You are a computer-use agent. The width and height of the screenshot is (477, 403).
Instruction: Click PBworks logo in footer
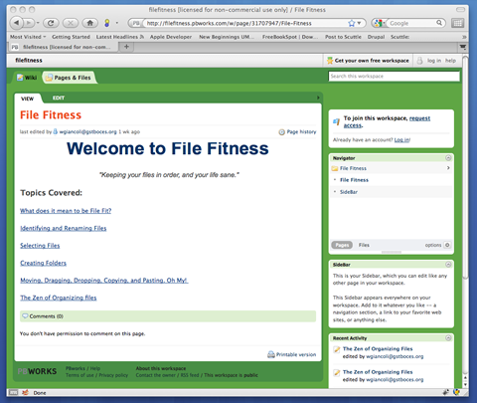click(37, 371)
